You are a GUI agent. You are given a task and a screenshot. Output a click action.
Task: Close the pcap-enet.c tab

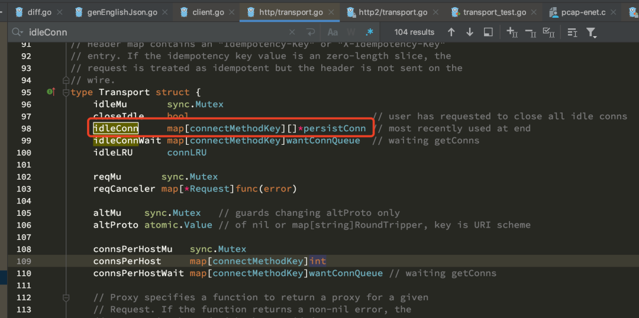pos(614,12)
